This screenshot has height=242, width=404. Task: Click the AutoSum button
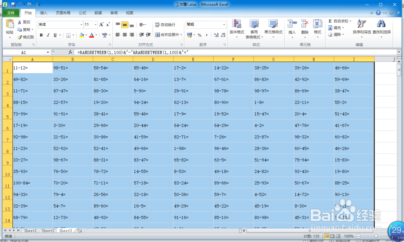[338, 21]
